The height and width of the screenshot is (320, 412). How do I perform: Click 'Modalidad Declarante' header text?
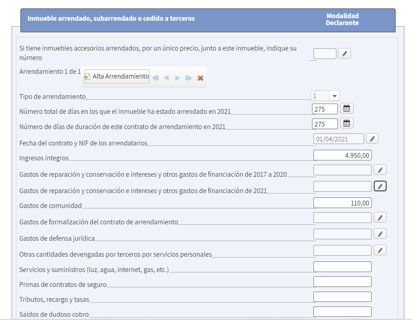tap(342, 19)
